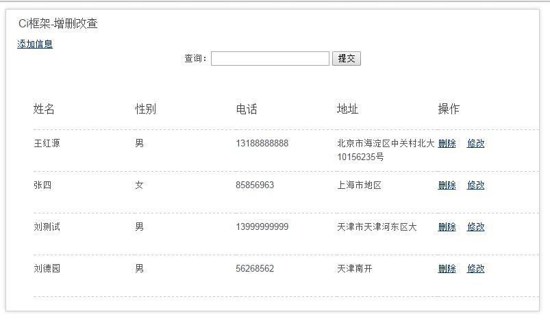550x323 pixels.
Task: Select the page title Ci框架-增删改查
Action: point(58,23)
